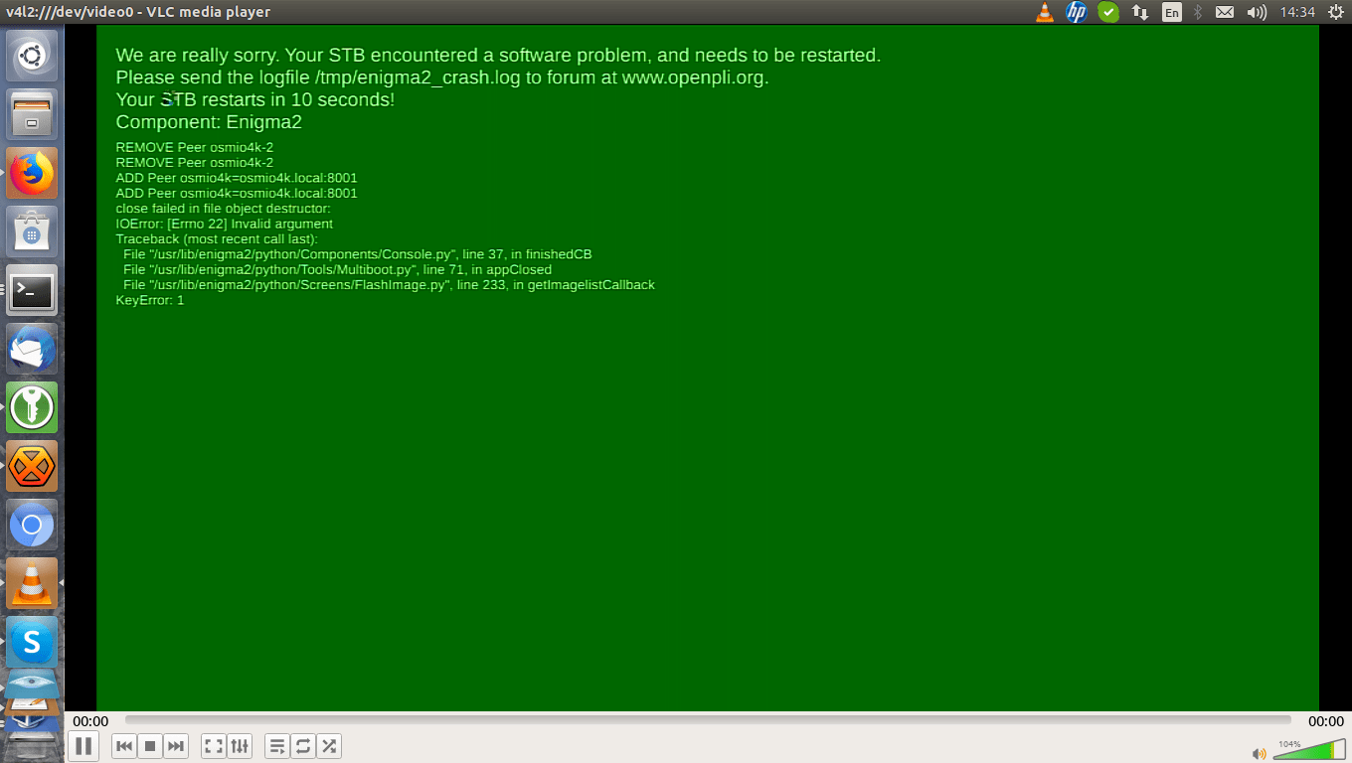This screenshot has width=1352, height=763.
Task: Click the remaining time label at right
Action: click(x=1325, y=721)
